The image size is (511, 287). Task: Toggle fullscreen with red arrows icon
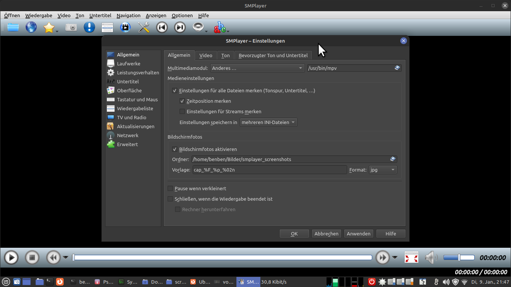(x=411, y=257)
